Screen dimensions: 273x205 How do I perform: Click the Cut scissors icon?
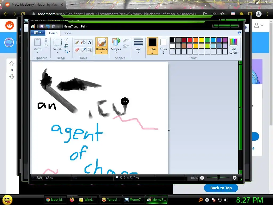pyautogui.click(x=46, y=40)
